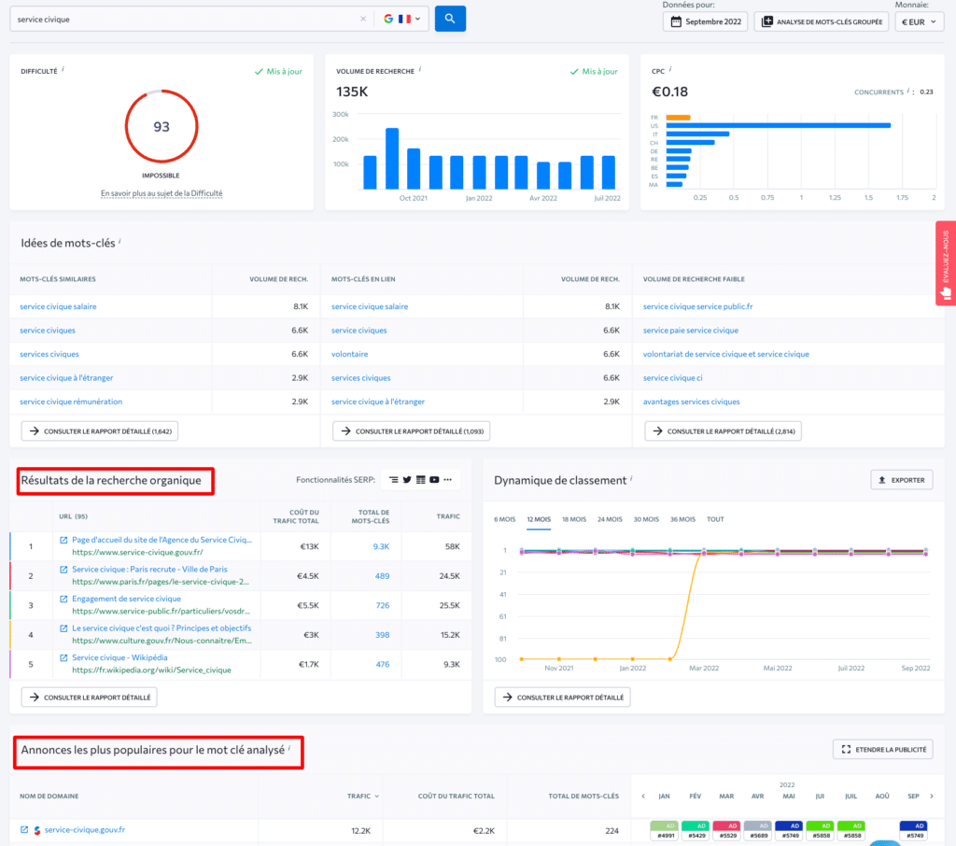Click the YouTube icon in SERP features
This screenshot has width=956, height=846.
click(434, 480)
